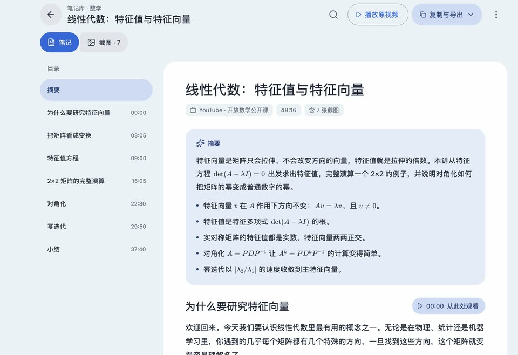Viewport: 518px width, 355px height.
Task: Click the bullet starting 对角化 A = PDP
Action: tap(292, 253)
